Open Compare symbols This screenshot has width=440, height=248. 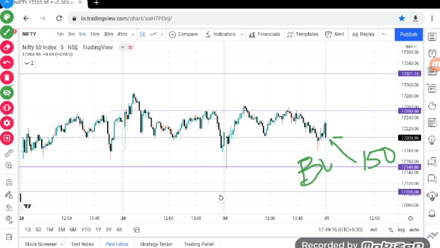click(x=184, y=34)
